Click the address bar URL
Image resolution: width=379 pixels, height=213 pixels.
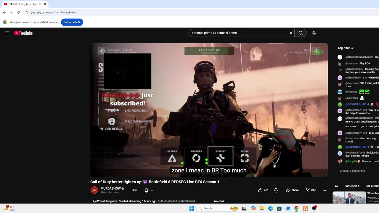tap(53, 12)
